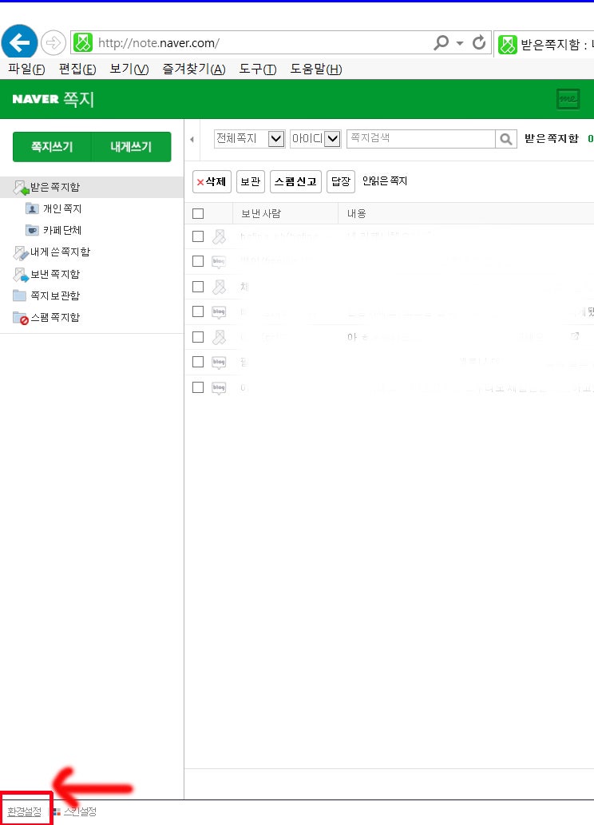Open the 파일(F) menu

pos(26,69)
